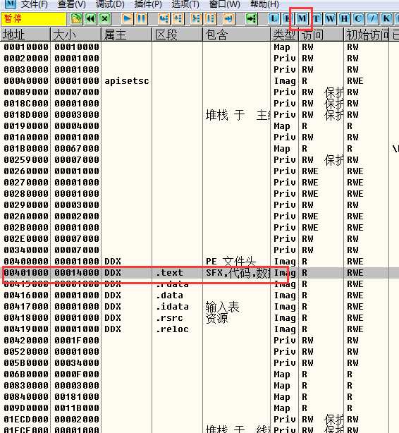Click the green Go To Address icon
Image resolution: width=399 pixels, height=433 pixels.
251,19
